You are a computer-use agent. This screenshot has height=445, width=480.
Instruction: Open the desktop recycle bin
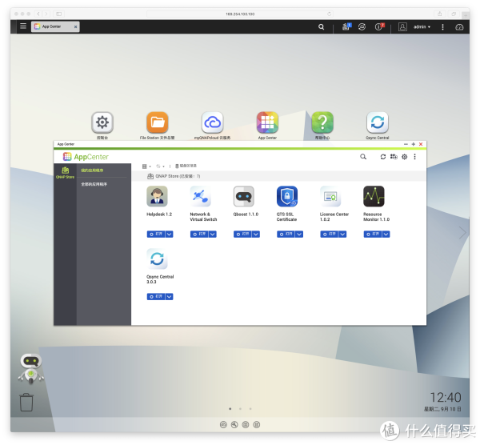(x=26, y=403)
